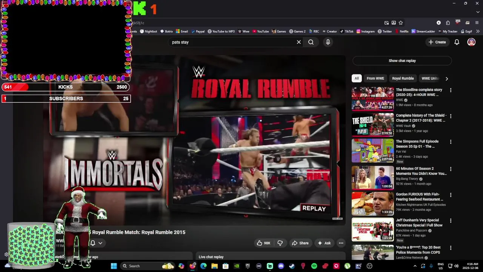Open options menu for Gordon FURIOUS video

coord(451,195)
